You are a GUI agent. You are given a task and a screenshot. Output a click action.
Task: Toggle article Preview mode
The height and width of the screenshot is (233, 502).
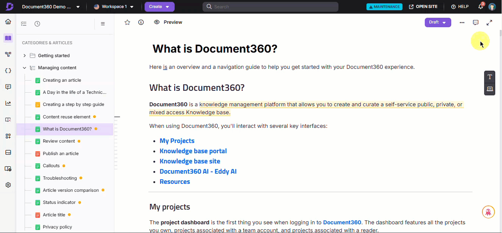pos(168,22)
